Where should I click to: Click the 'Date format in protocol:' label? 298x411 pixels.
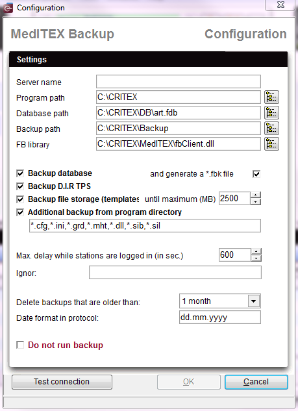point(57,318)
